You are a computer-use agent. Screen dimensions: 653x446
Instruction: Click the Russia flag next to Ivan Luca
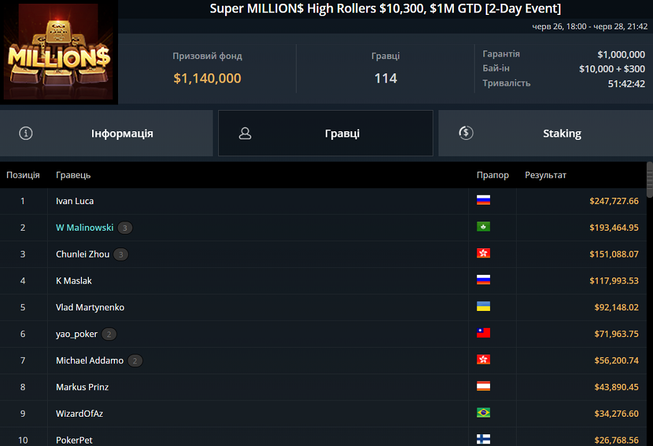[484, 200]
